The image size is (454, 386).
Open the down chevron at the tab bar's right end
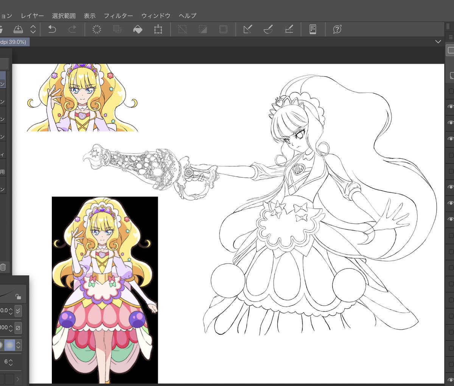pyautogui.click(x=438, y=42)
